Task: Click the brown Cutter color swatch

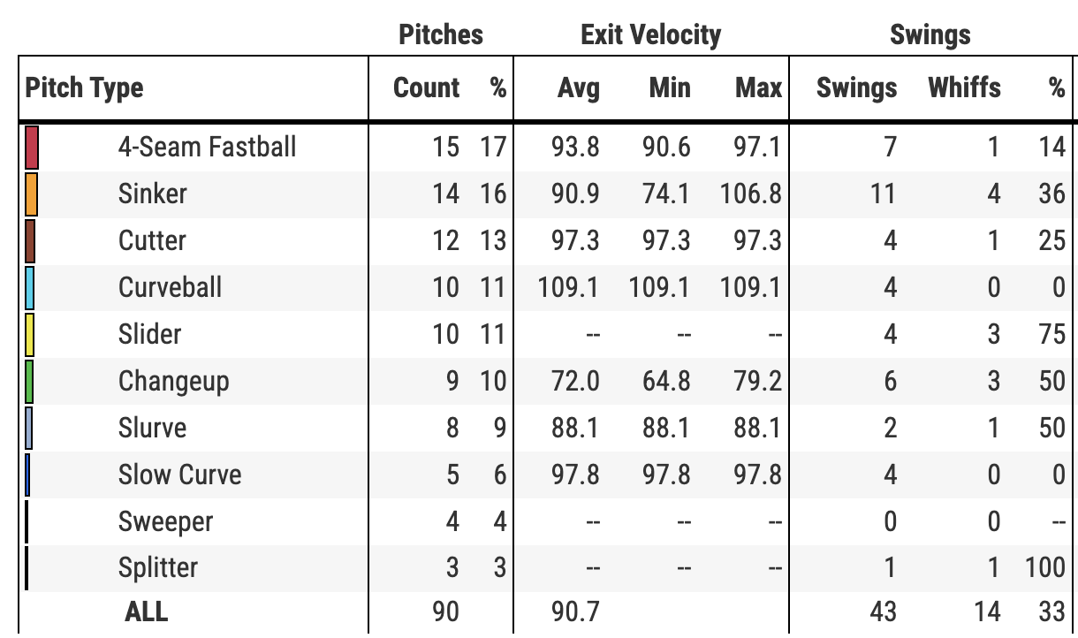Action: (x=31, y=240)
